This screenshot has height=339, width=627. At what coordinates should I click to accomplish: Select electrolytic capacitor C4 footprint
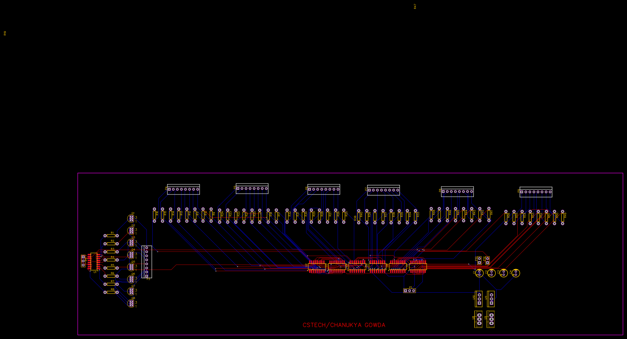click(x=516, y=273)
